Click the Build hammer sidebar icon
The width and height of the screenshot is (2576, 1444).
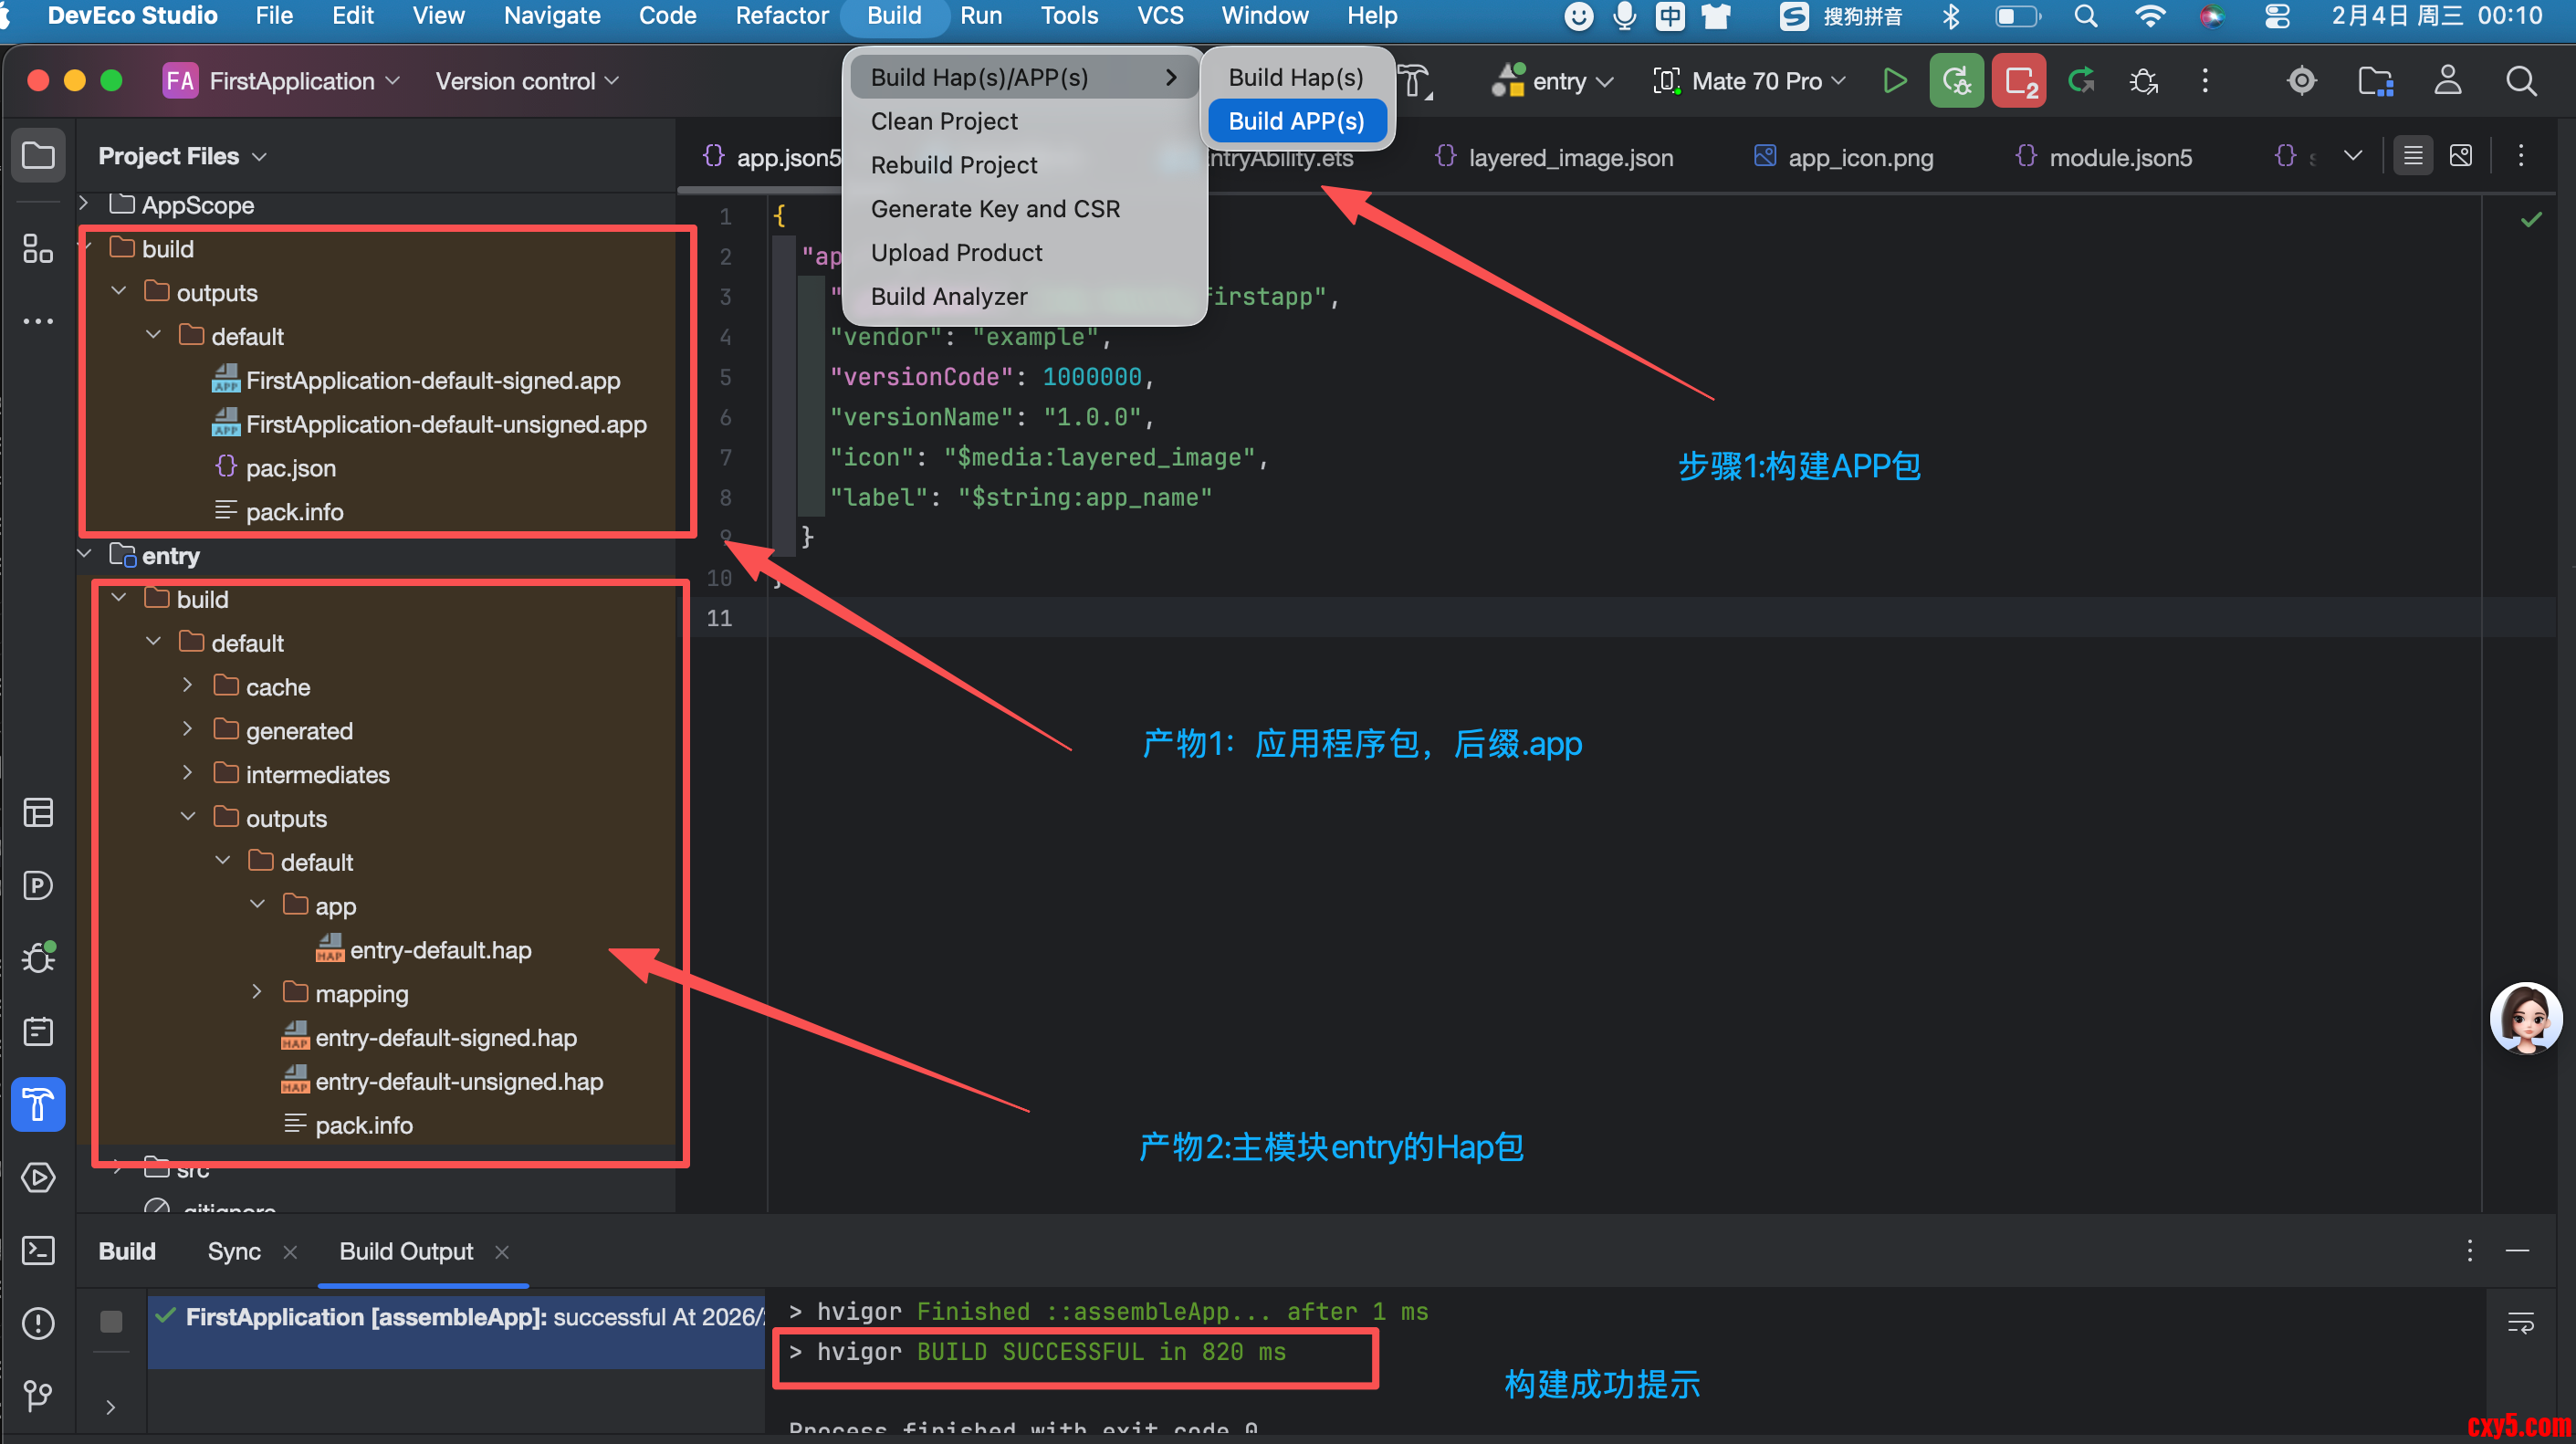pos(38,1104)
